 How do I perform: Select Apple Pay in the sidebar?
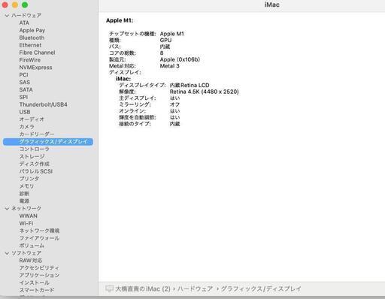click(32, 30)
